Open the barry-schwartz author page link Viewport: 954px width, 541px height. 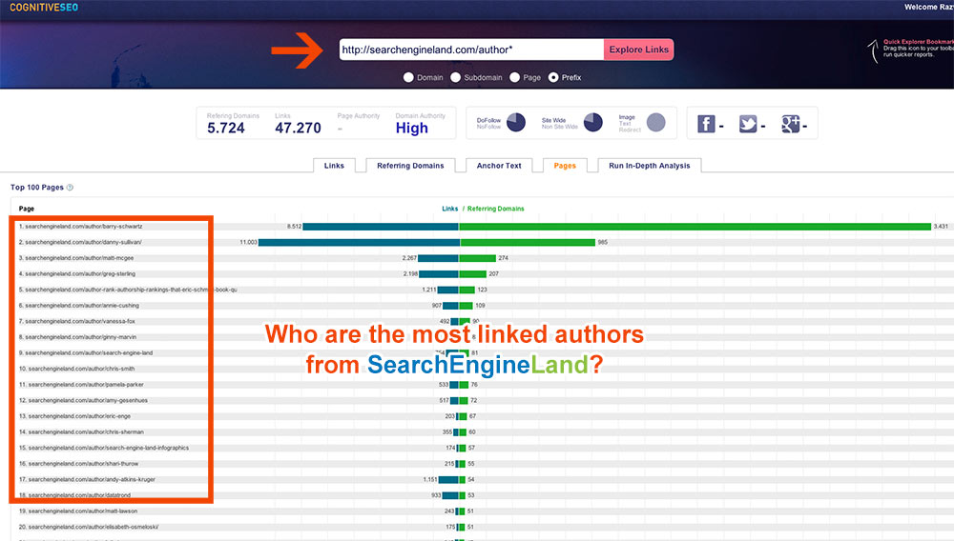(x=83, y=226)
